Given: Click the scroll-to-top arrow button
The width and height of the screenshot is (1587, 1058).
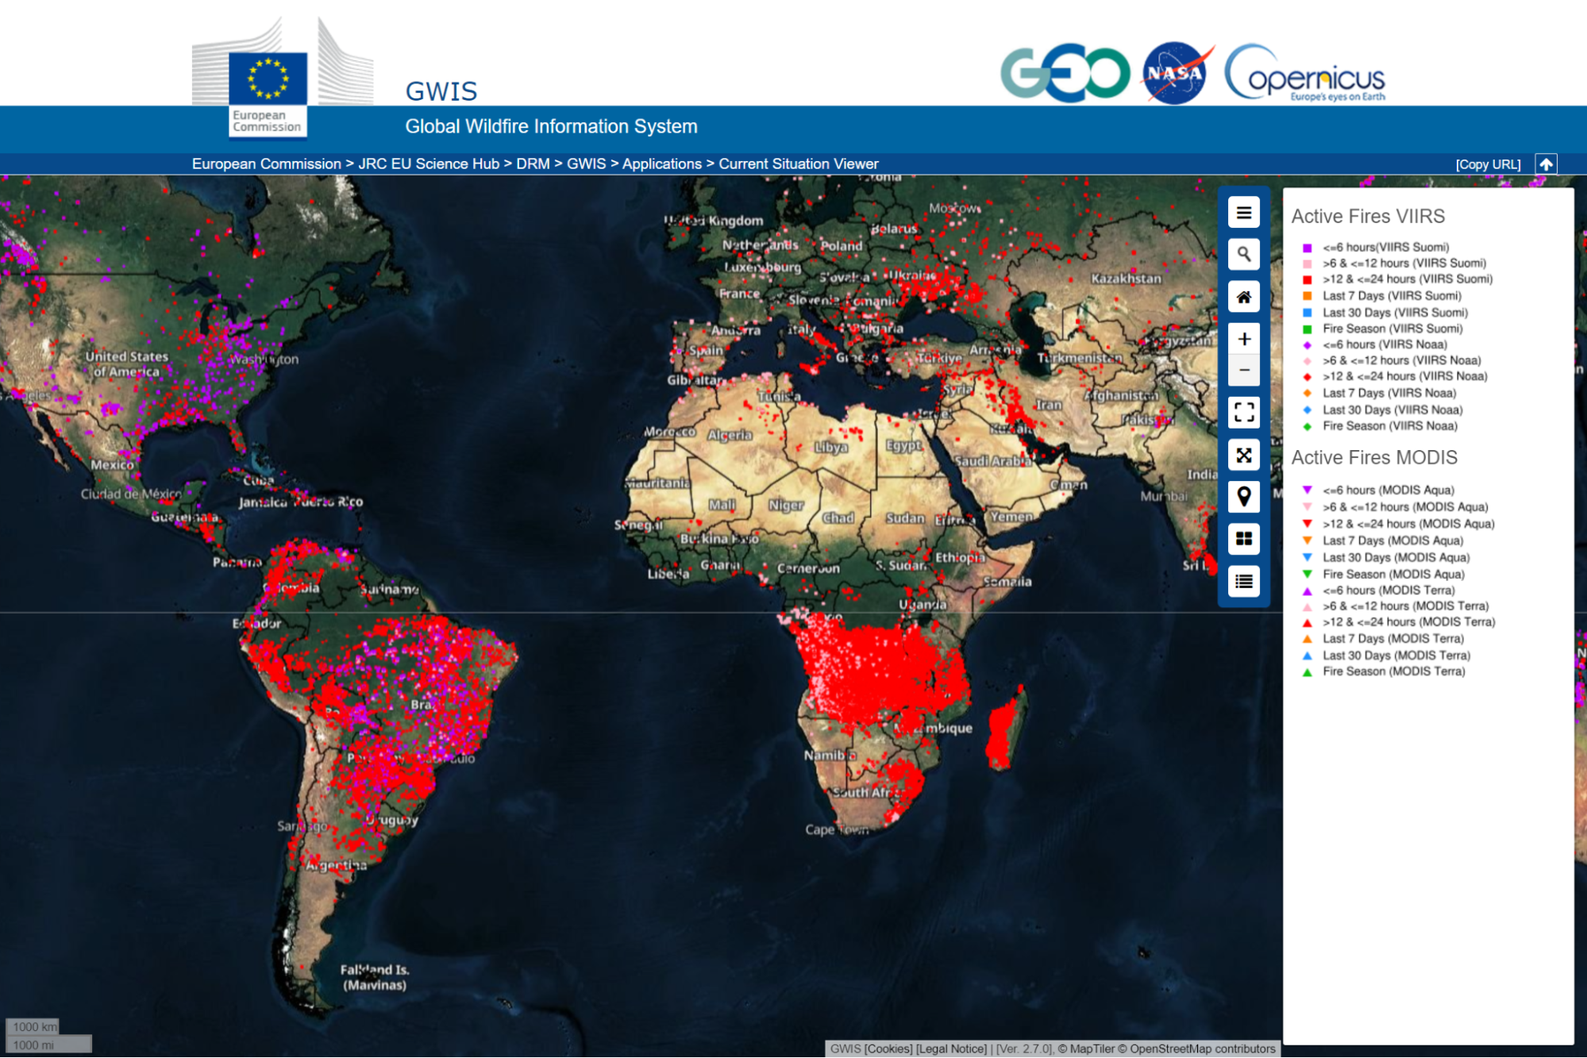Looking at the screenshot, I should tap(1545, 164).
